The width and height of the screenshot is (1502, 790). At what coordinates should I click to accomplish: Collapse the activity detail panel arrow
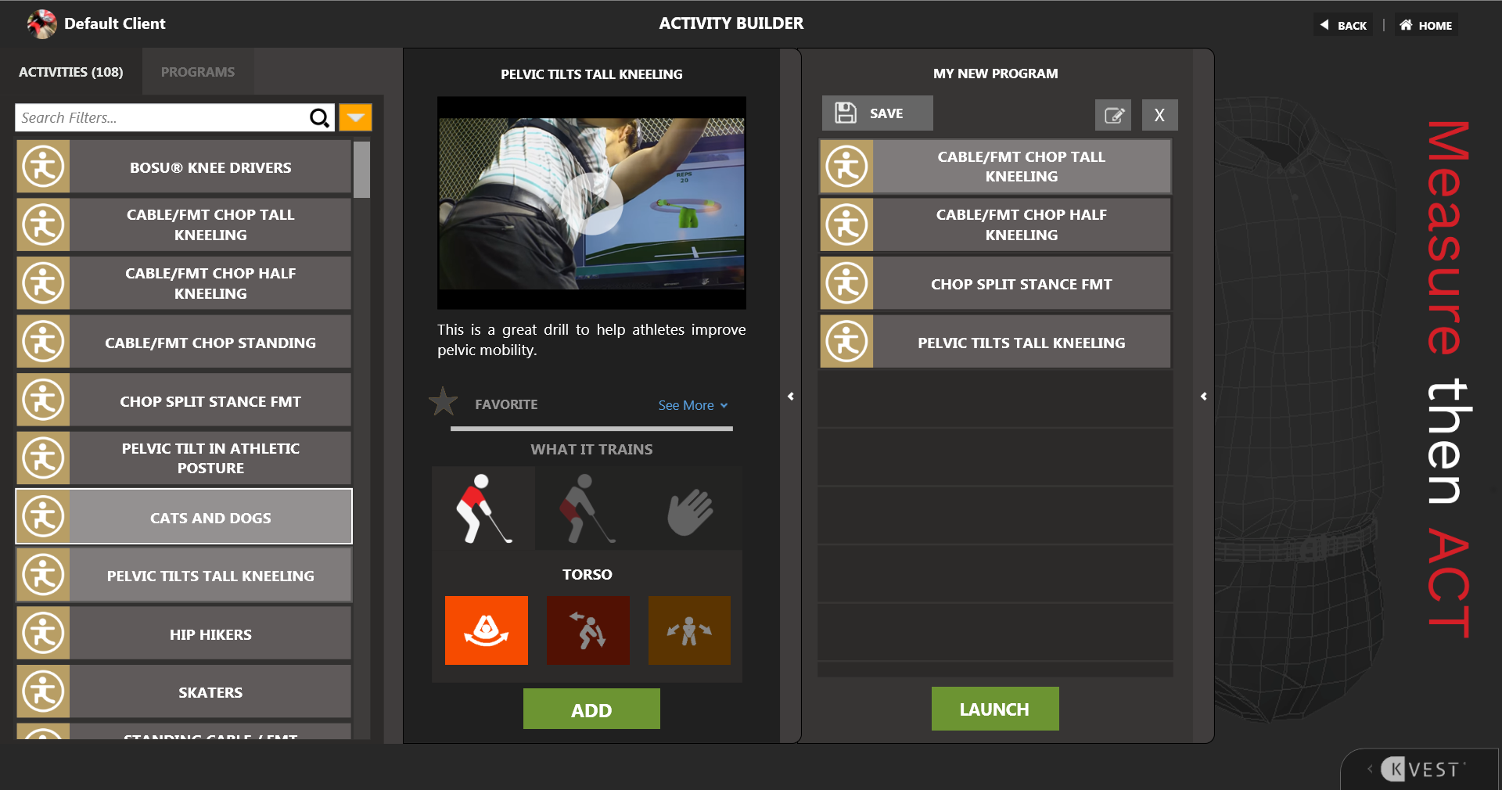(790, 397)
